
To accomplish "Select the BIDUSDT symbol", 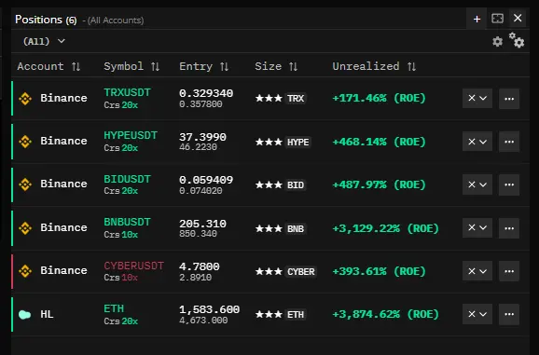I will point(127,179).
